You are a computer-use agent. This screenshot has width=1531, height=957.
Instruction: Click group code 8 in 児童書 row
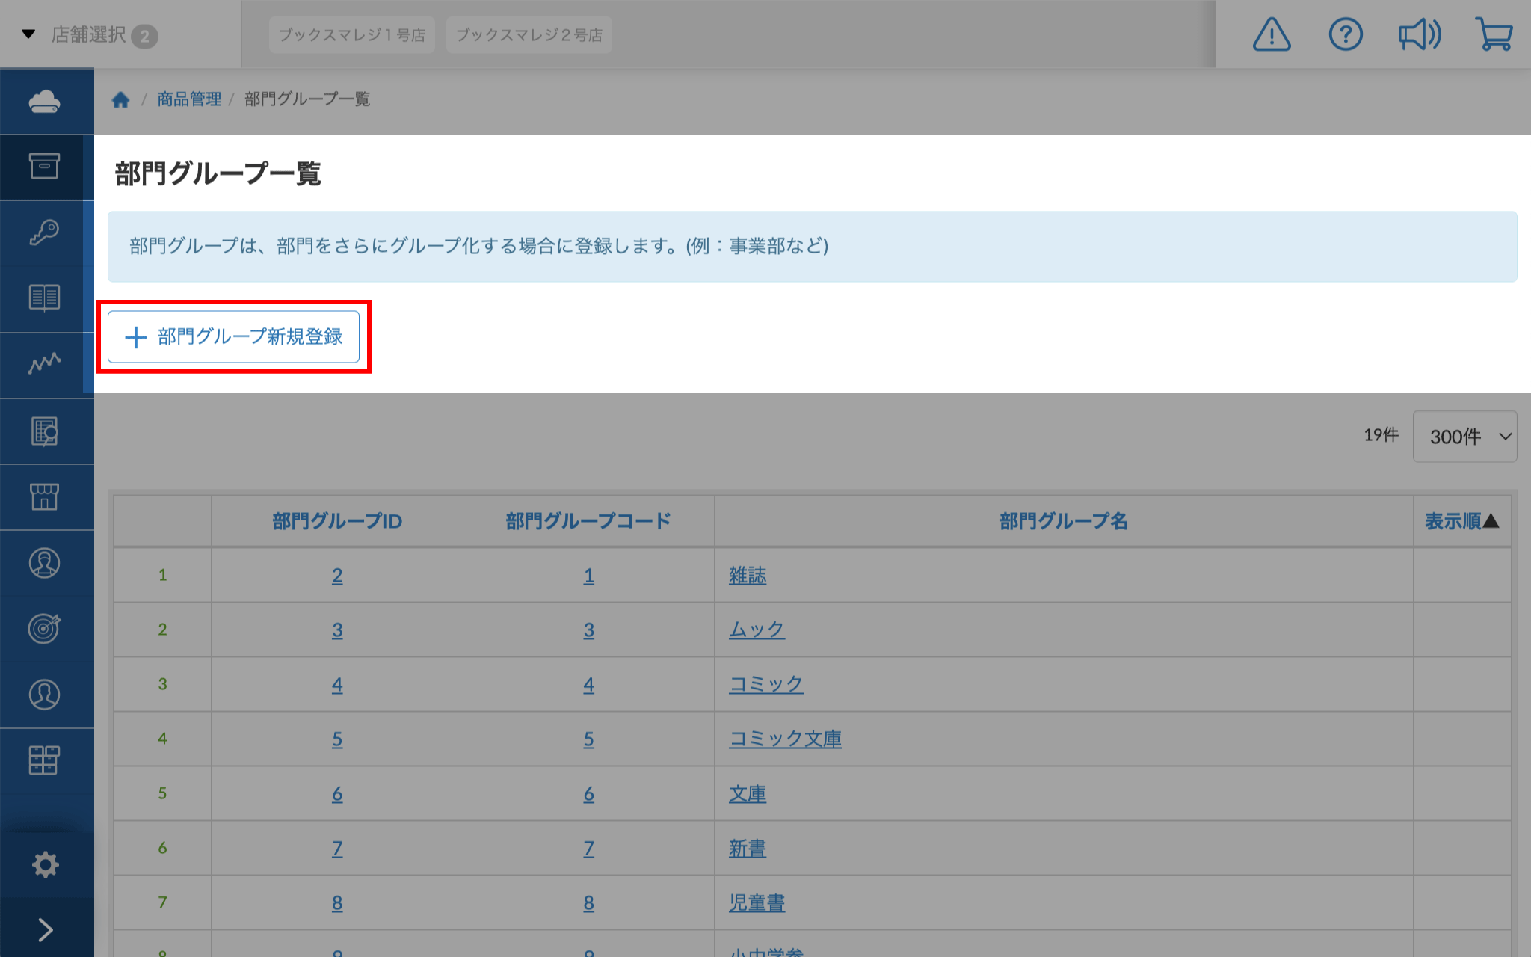[589, 903]
